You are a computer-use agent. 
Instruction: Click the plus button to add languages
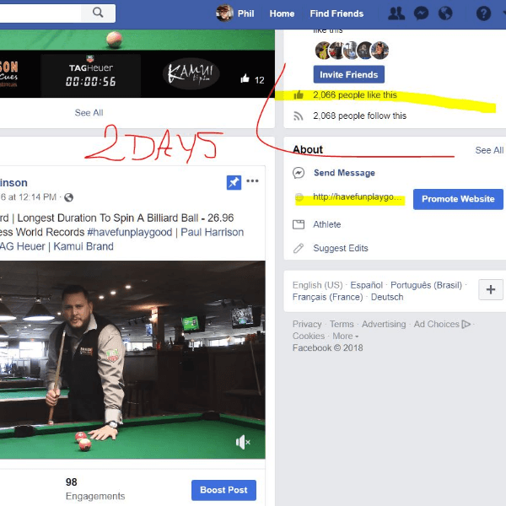(x=491, y=290)
